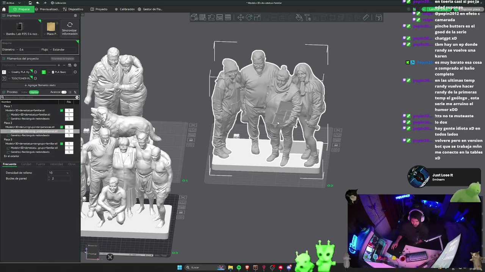Open the TODOTONER filament dropdown
The image size is (485, 272).
pos(20,79)
